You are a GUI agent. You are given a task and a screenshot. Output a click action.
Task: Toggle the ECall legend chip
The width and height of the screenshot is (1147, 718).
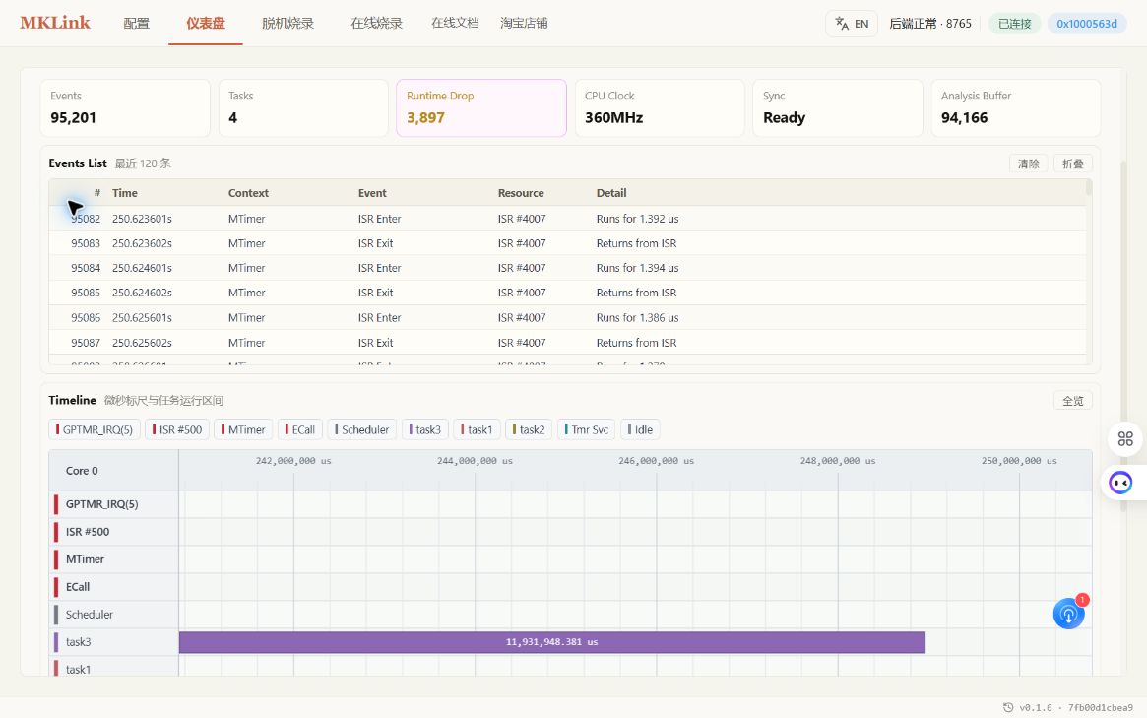coord(300,429)
